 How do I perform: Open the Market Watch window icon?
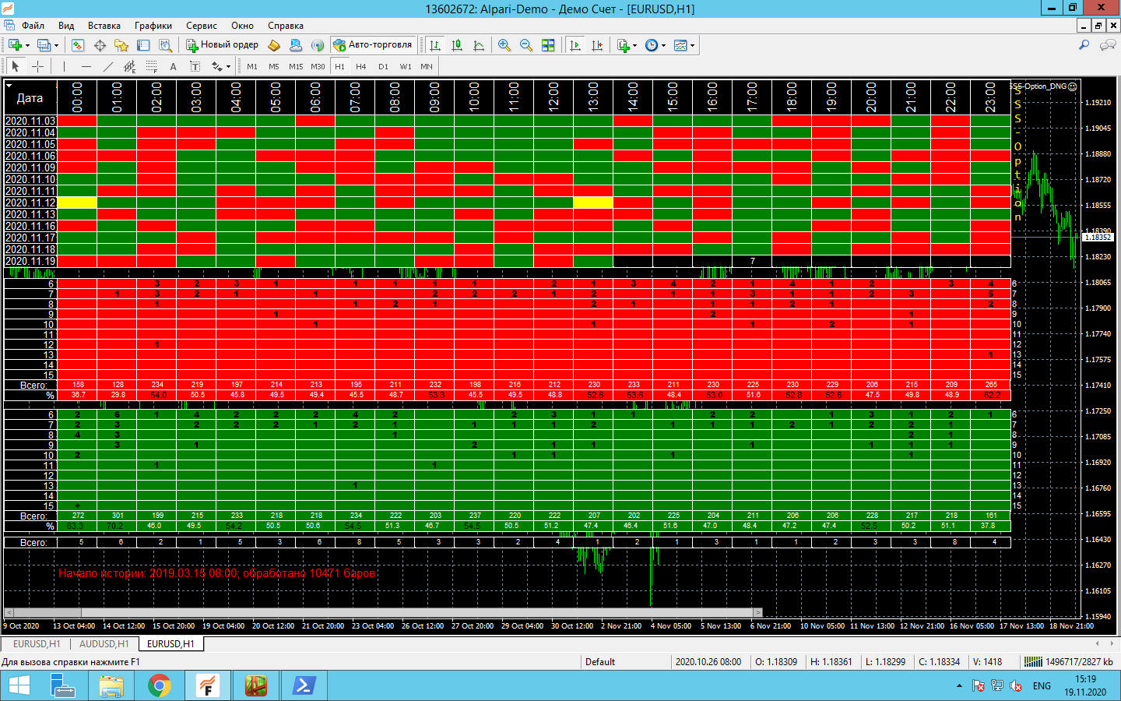click(x=78, y=45)
